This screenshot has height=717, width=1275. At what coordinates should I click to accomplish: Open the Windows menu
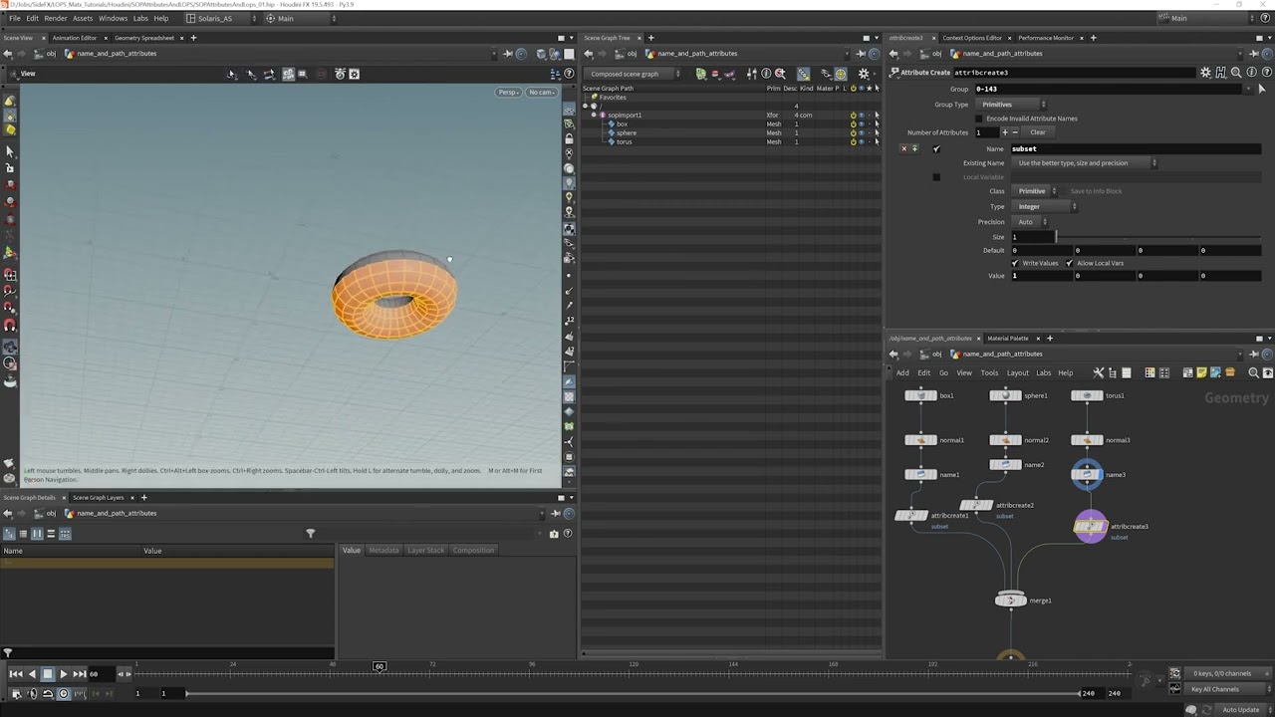tap(113, 18)
